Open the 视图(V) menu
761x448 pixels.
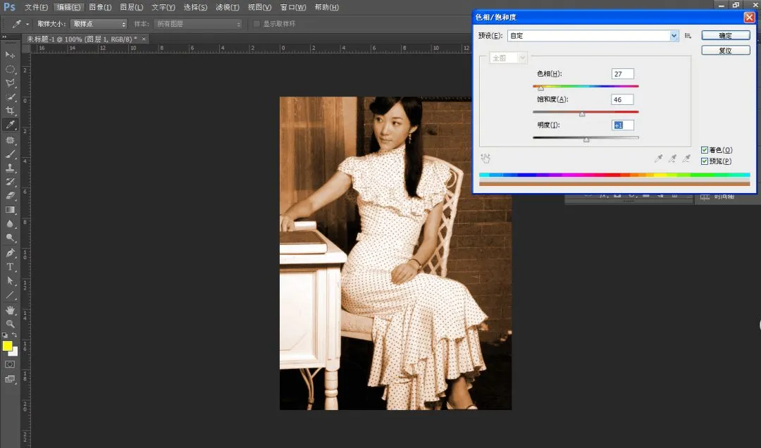click(x=259, y=7)
